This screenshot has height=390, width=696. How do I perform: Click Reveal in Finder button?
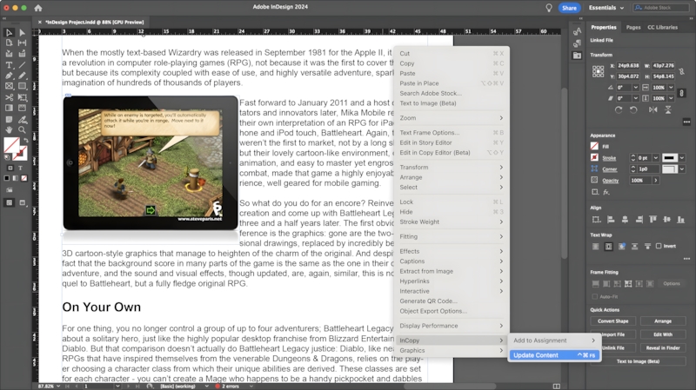coord(663,348)
